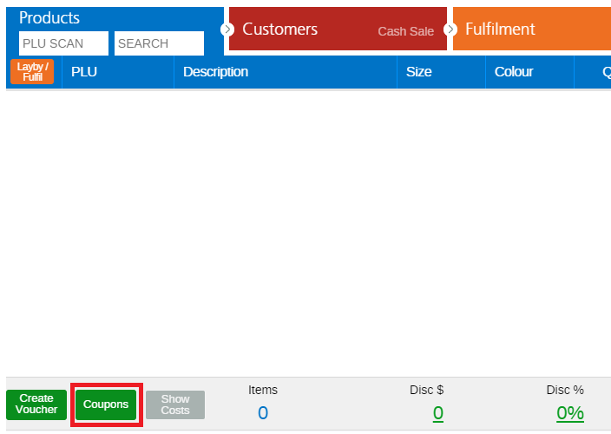Click the Create Voucher button

(36, 404)
